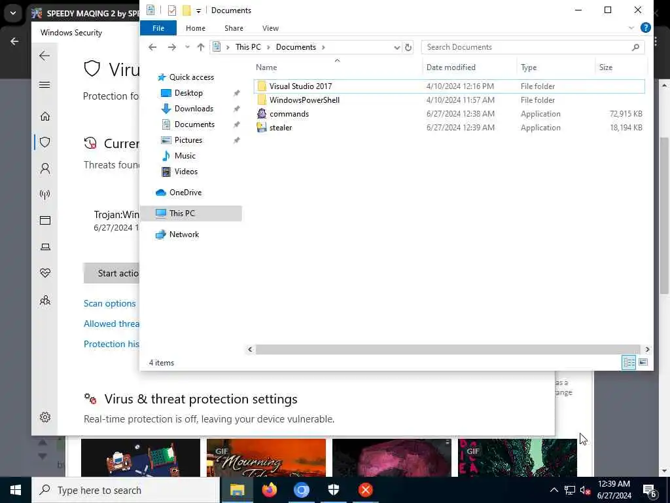
Task: Open Explorer help question mark
Action: (x=646, y=28)
